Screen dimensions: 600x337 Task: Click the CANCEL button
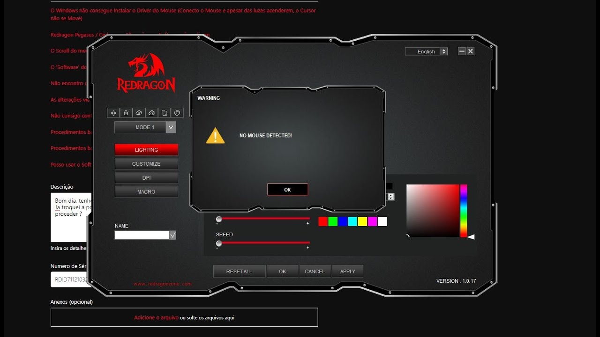point(315,271)
